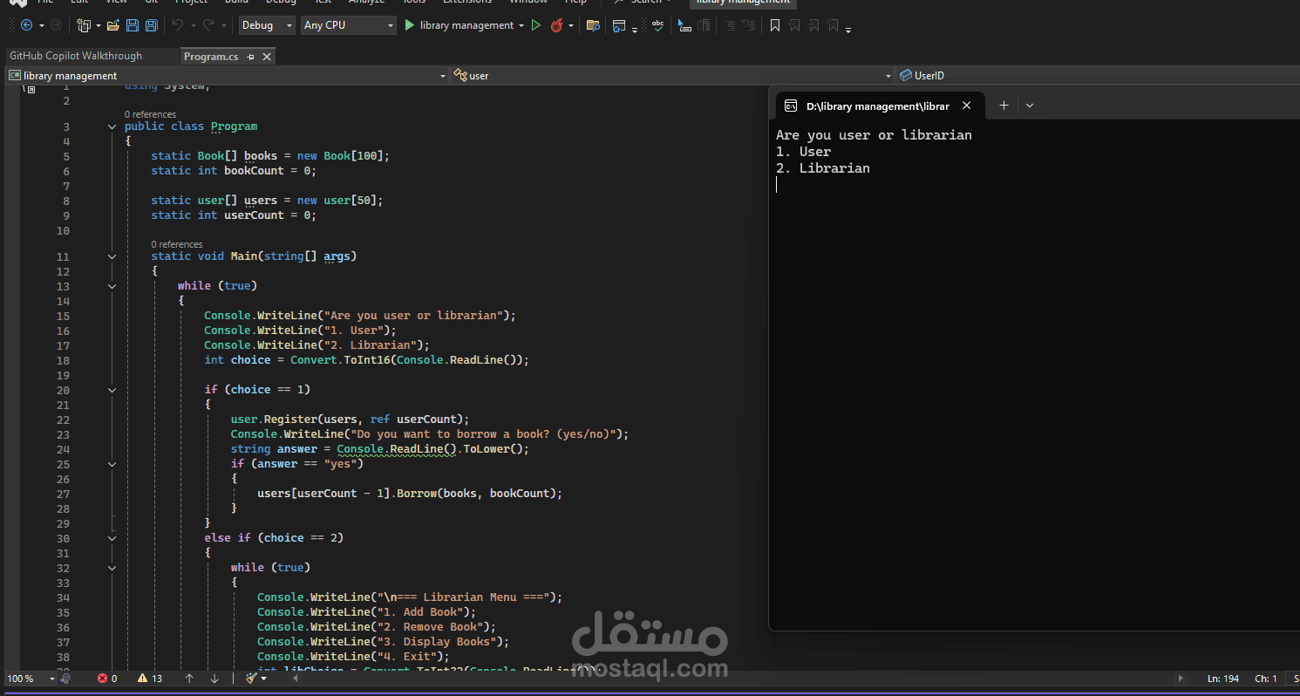Click the Navigate Backward arrow icon
Viewport: 1300px width, 696px height.
click(x=26, y=25)
